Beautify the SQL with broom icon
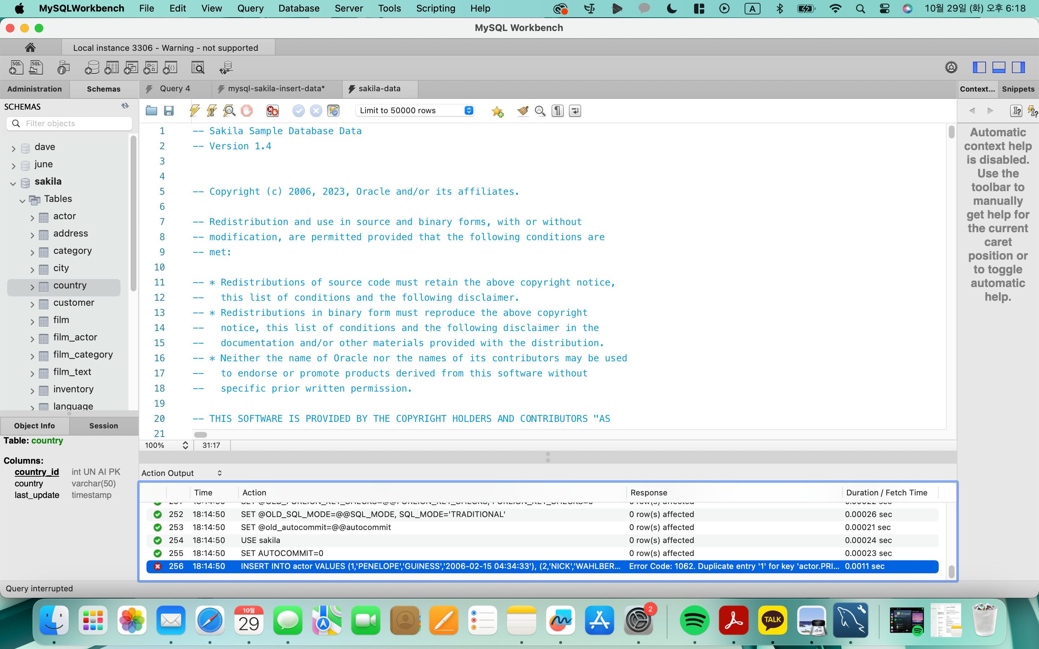 (x=522, y=111)
